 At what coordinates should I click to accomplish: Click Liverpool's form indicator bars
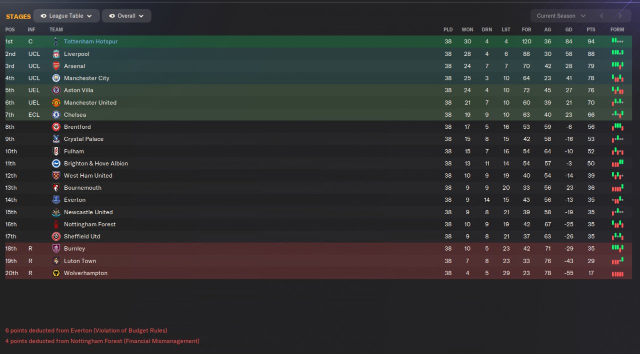coord(617,54)
